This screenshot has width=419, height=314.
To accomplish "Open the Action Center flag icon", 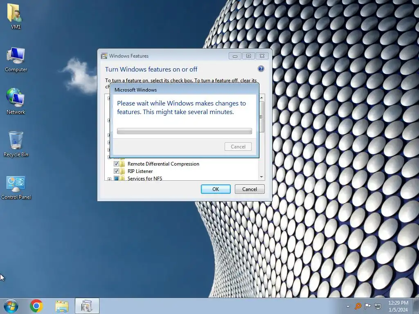I will pyautogui.click(x=368, y=306).
